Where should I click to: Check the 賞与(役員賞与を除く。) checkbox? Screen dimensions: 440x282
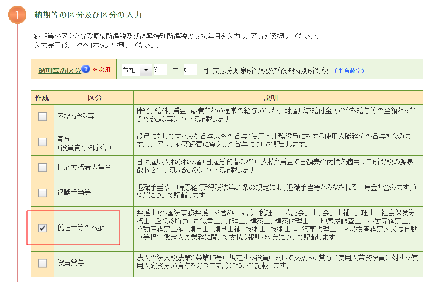(42, 142)
